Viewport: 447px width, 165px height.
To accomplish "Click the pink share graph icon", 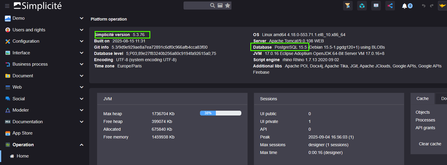I will point(390,6).
